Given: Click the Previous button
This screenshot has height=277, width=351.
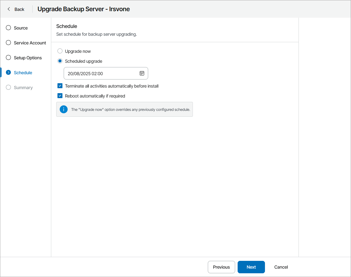Looking at the screenshot, I should pos(221,267).
